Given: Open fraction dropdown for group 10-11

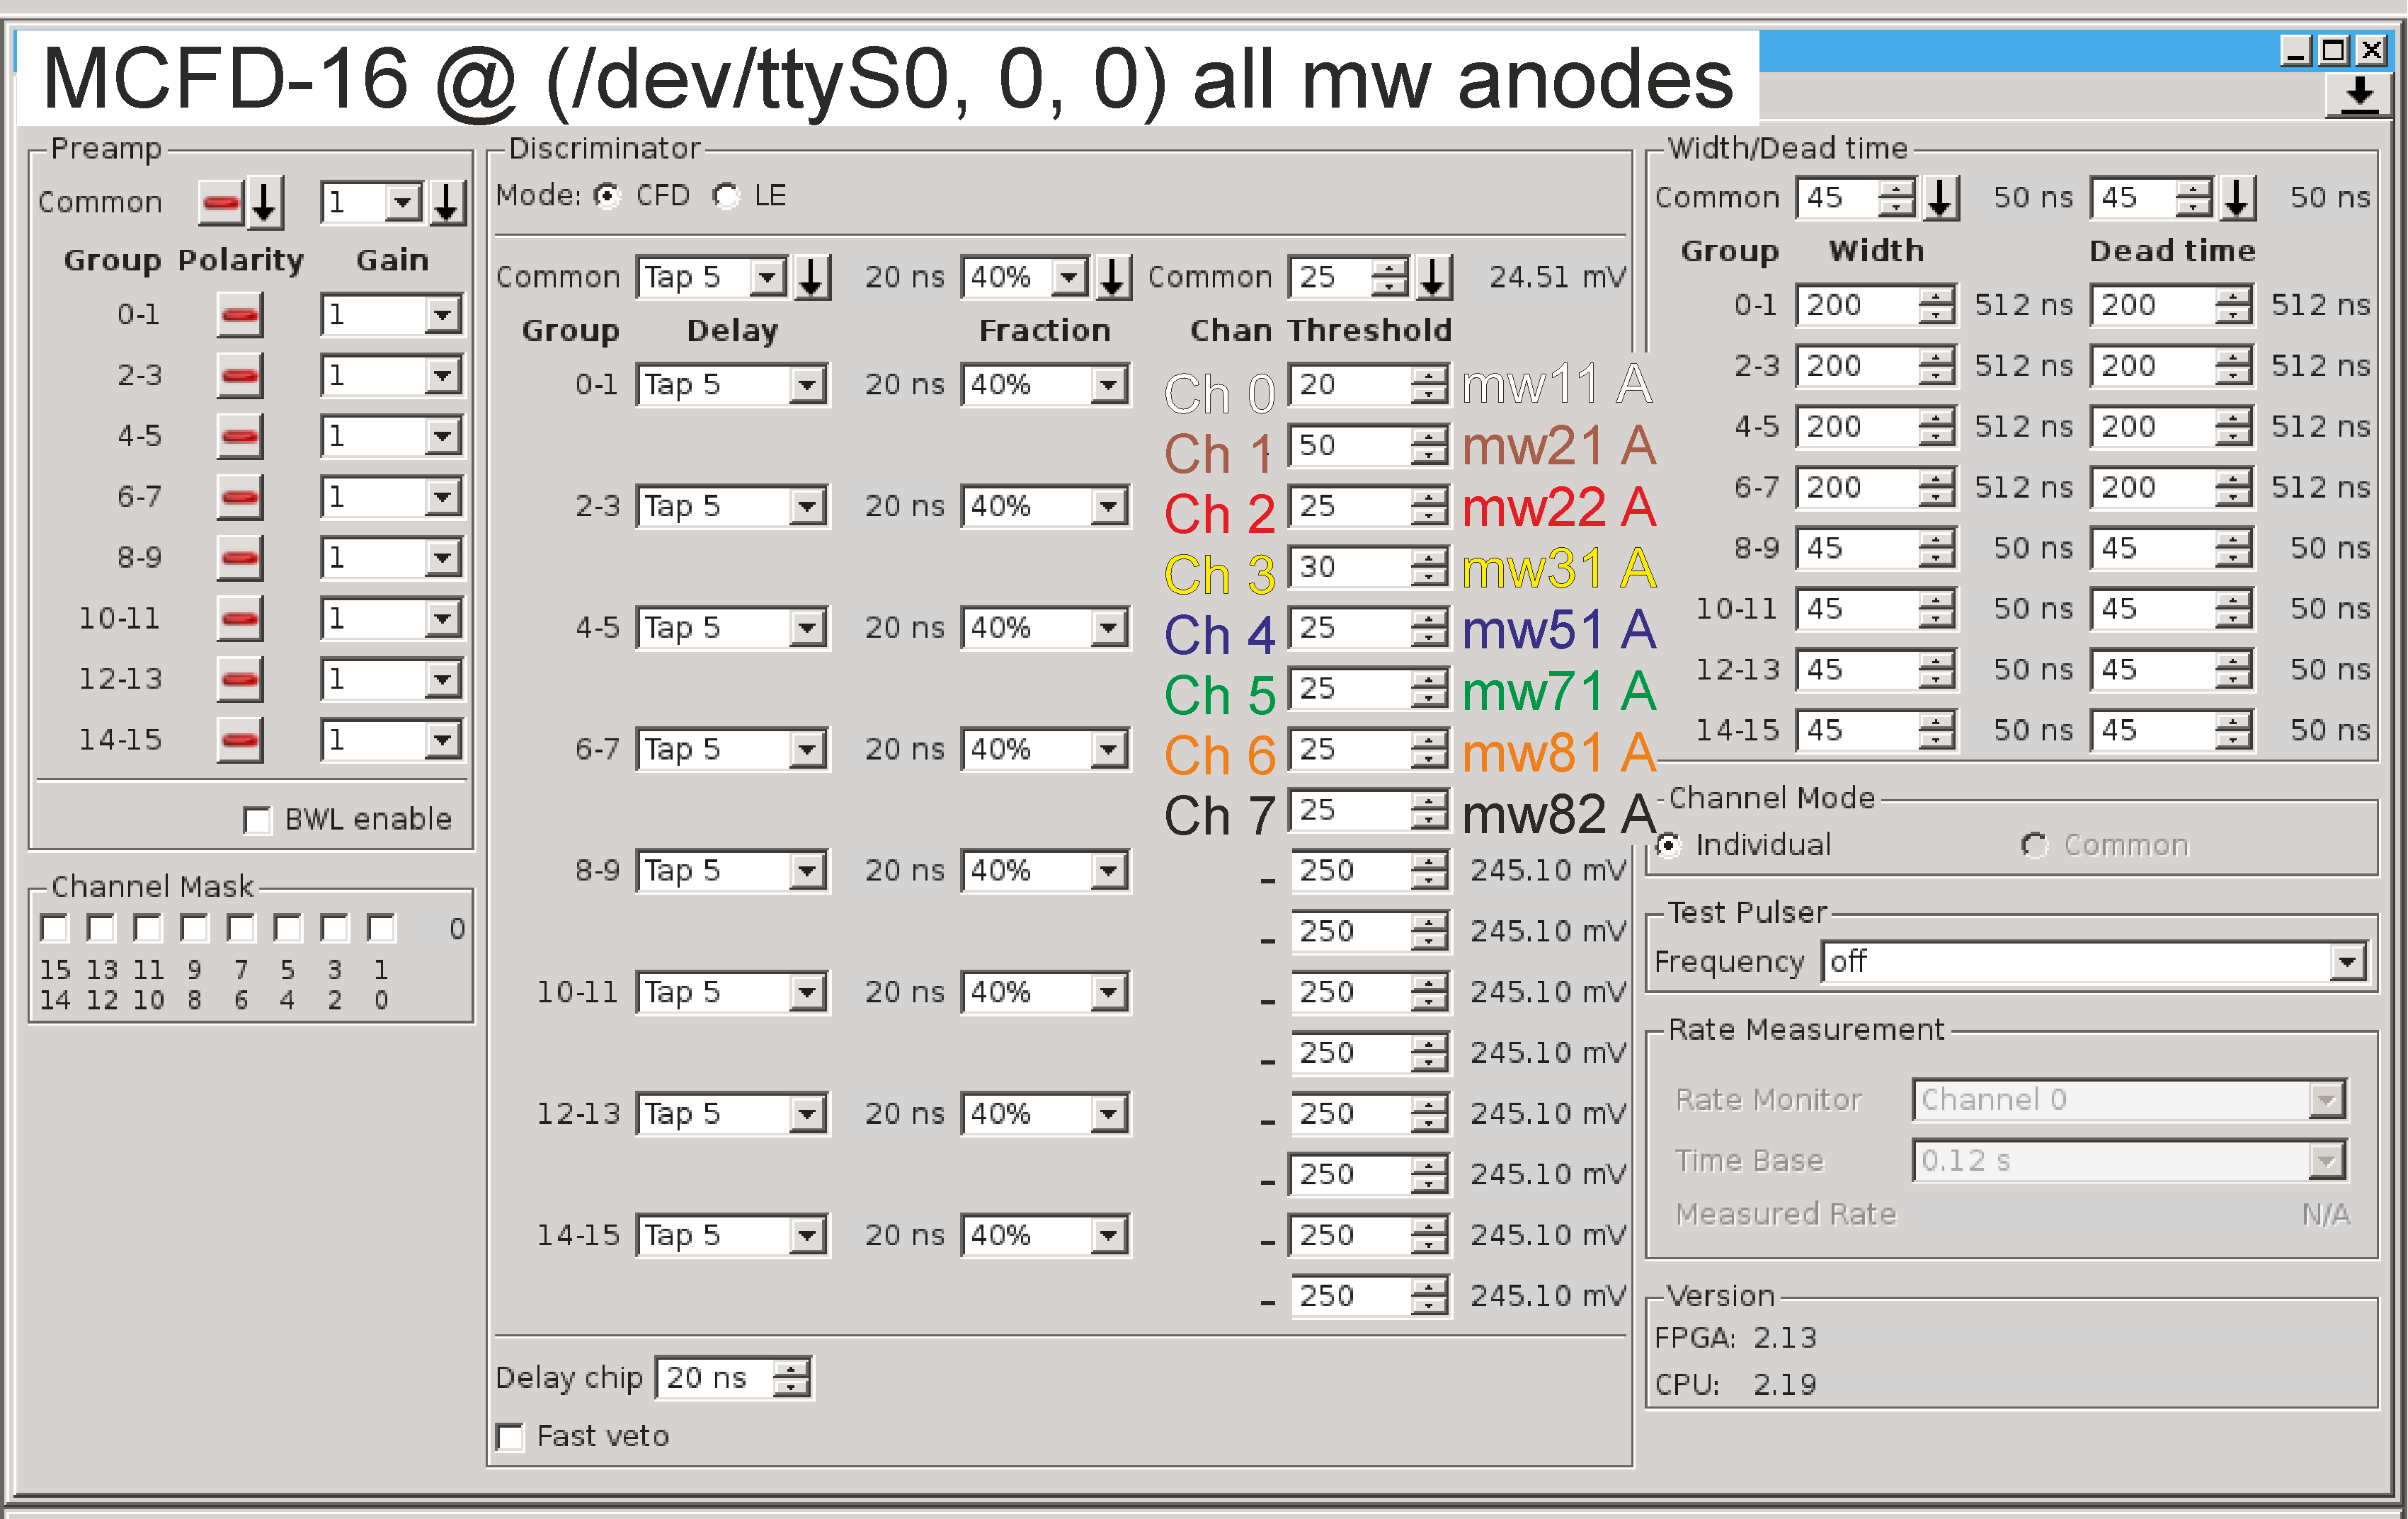Looking at the screenshot, I should coord(1108,993).
